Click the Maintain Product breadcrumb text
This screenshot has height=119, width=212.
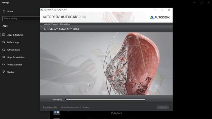(51, 24)
